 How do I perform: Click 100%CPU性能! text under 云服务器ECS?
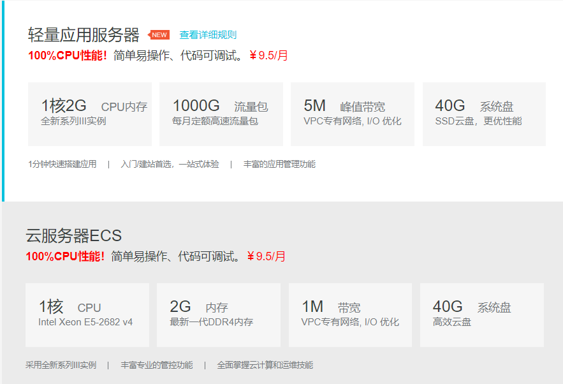point(65,256)
